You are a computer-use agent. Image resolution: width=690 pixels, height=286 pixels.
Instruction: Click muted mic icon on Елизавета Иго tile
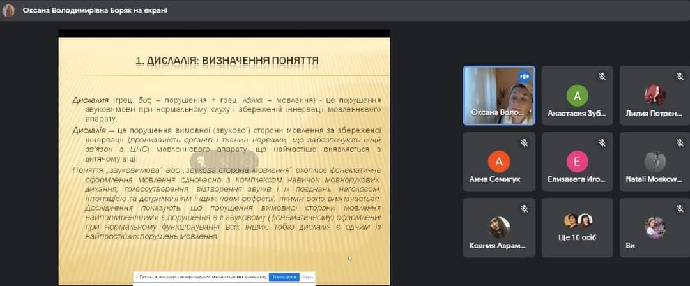coord(601,143)
